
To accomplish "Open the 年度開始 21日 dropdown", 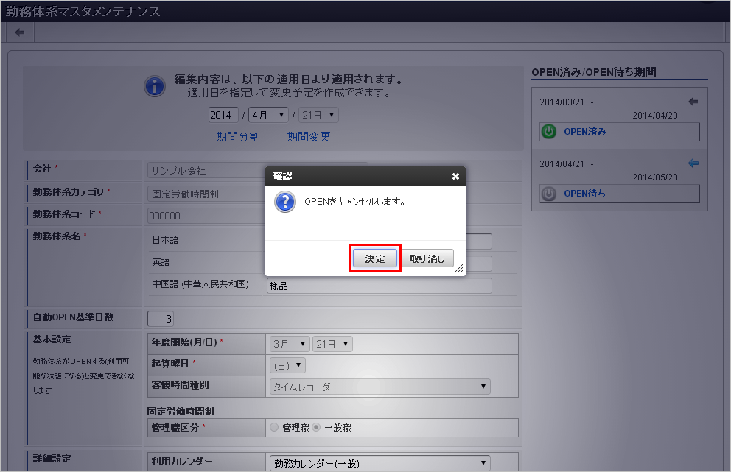I will 332,344.
